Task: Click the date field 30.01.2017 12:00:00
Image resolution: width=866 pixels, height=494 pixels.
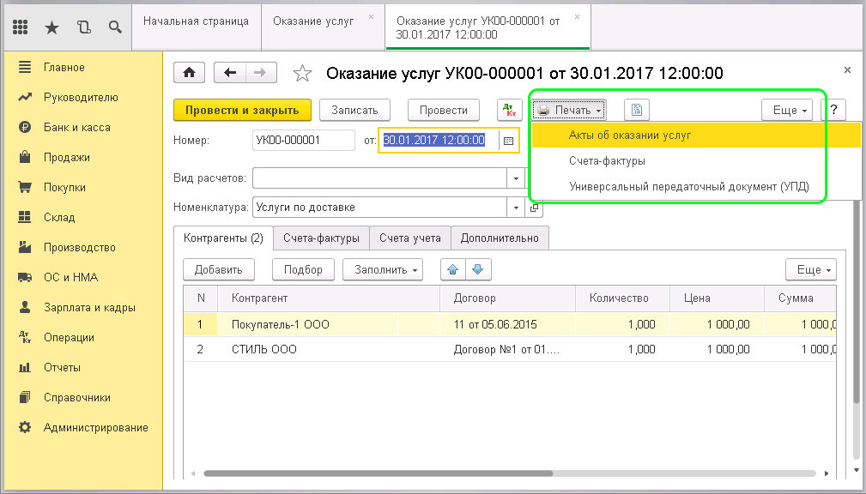Action: [439, 140]
